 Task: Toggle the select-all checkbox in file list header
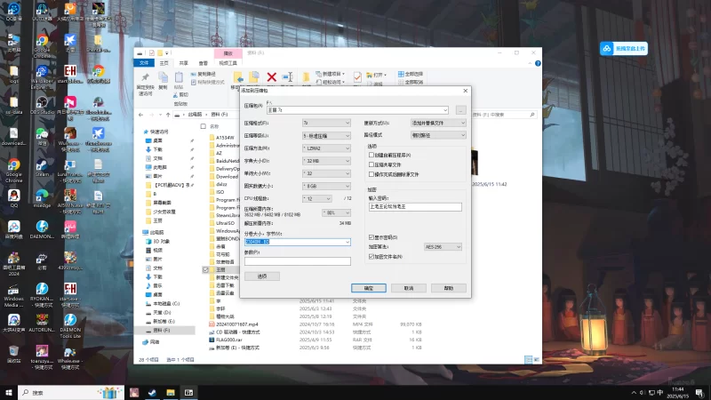204,126
